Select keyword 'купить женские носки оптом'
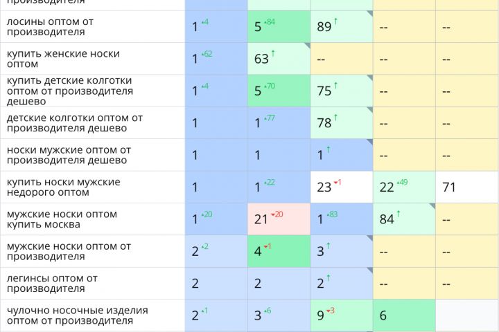The height and width of the screenshot is (332, 499). 63,59
